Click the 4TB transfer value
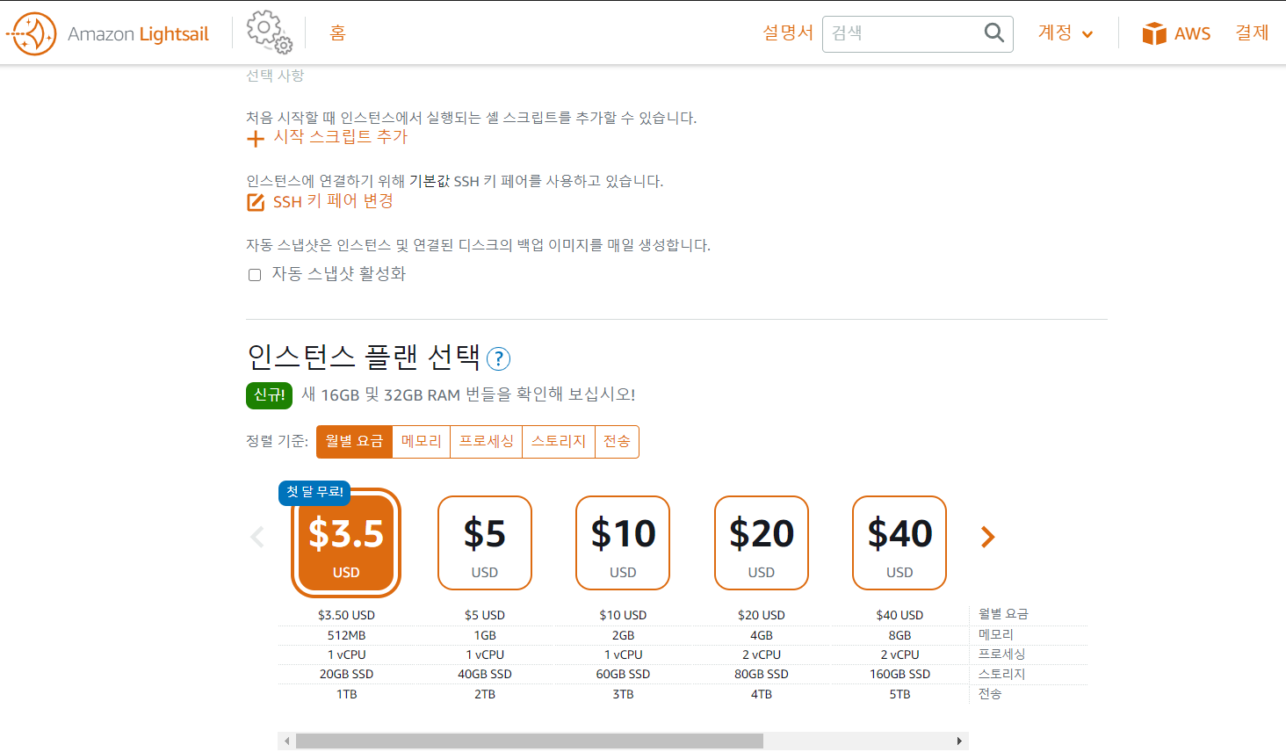 (x=762, y=695)
